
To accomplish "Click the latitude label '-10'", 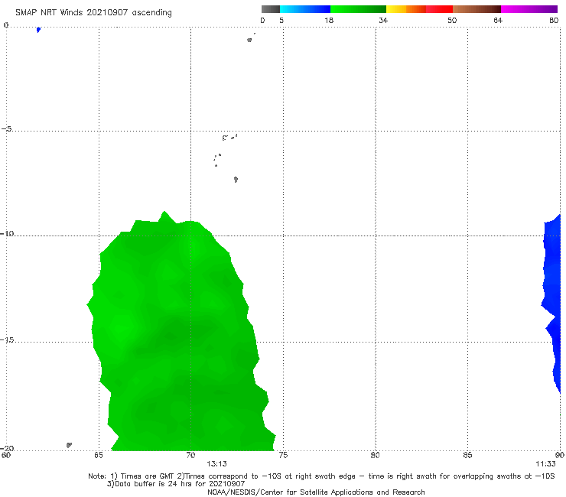I will pyautogui.click(x=7, y=233).
